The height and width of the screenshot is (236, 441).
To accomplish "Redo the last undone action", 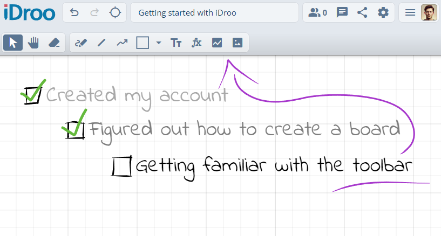I will [x=94, y=12].
